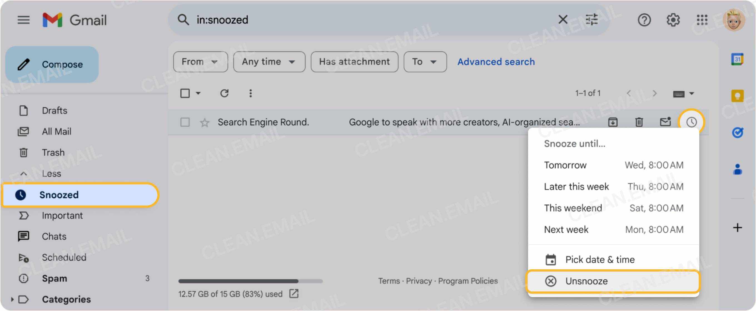Open Google Tasks from the side panel

pos(737,132)
